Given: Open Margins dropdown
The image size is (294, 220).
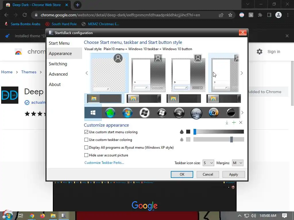Looking at the screenshot, I should point(237,163).
